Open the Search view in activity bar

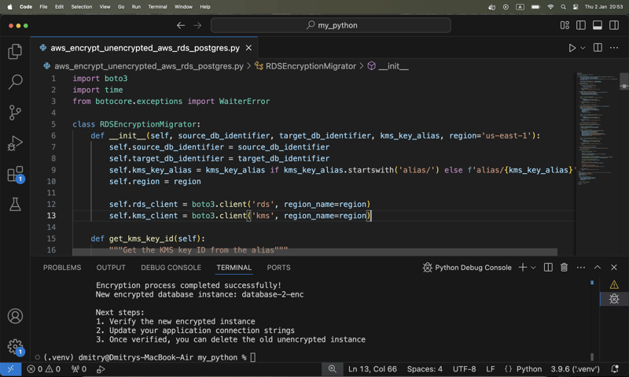(x=15, y=82)
